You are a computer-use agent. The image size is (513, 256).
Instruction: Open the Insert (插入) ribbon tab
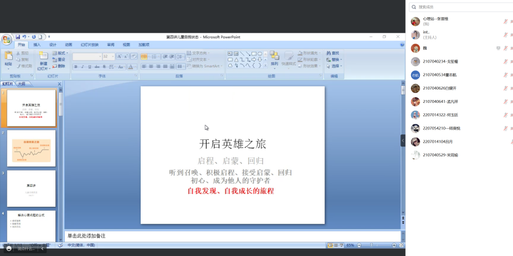[x=37, y=45]
